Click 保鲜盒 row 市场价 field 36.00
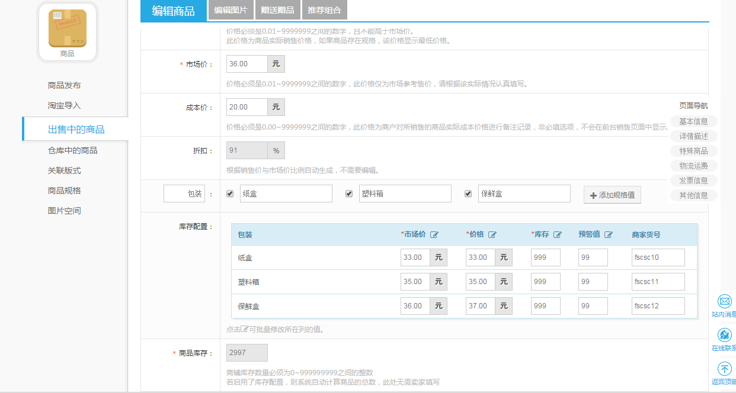Viewport: 736px width, 393px height. pyautogui.click(x=415, y=306)
